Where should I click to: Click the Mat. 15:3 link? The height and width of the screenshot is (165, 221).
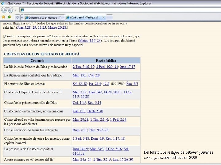[79, 75]
